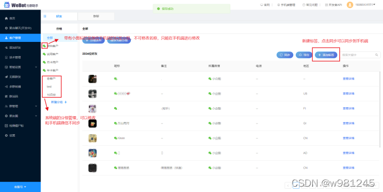Screen dimensions: 383x192
Task: Click avatar thumbnail in the Kevin row
Action: [93, 138]
